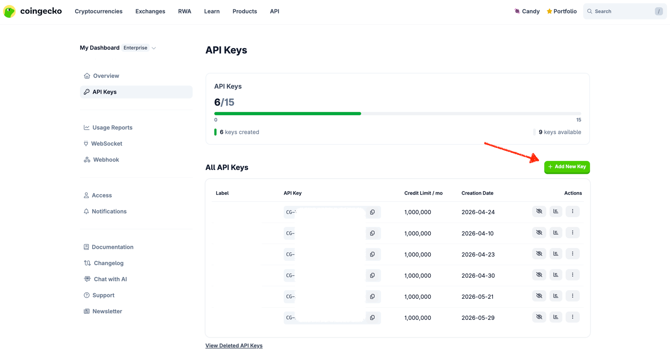This screenshot has width=670, height=364.
Task: Reveal the API key created 2026-04-10
Action: point(539,233)
